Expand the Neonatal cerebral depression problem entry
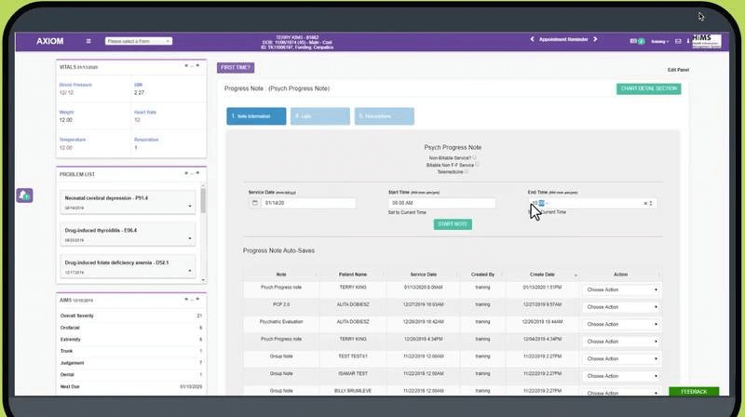Image resolution: width=745 pixels, height=417 pixels. pos(190,206)
